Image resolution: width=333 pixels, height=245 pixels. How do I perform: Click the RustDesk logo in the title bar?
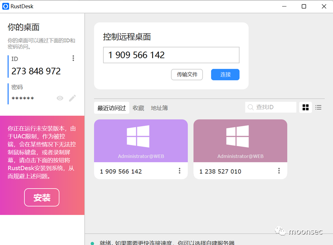(6, 6)
